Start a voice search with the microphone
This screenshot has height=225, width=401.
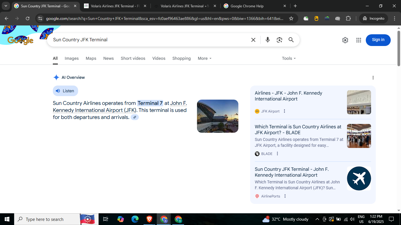[268, 40]
